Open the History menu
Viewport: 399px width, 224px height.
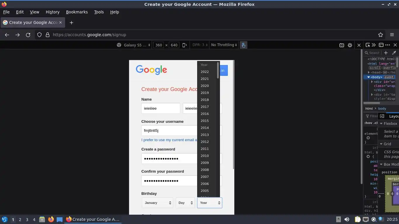pos(53,12)
